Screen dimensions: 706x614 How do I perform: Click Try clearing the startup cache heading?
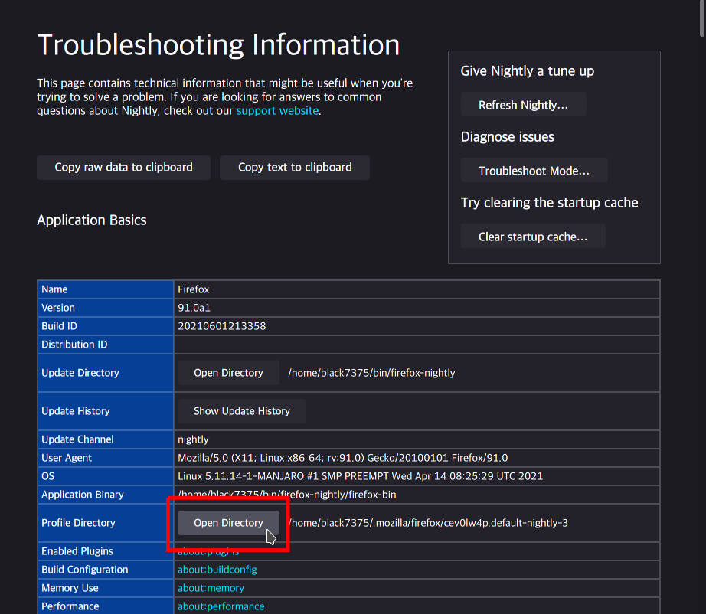pos(549,203)
